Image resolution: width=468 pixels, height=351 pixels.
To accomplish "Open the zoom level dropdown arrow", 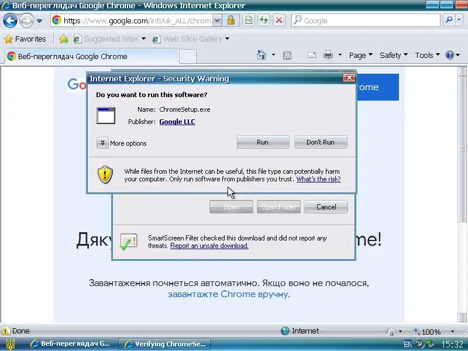I will [452, 331].
